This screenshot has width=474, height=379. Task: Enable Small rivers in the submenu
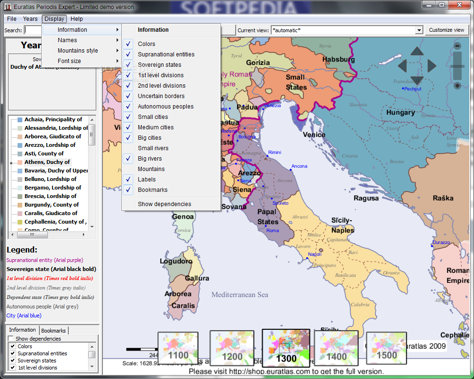click(x=171, y=148)
